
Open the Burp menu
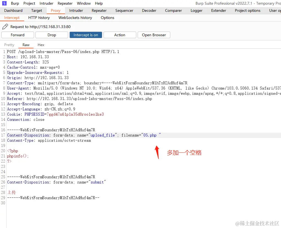click(15, 3)
